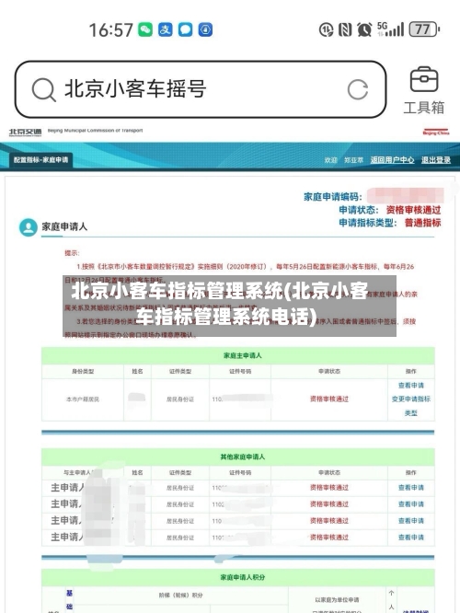This screenshot has height=613, width=460.
Task: Click 变更申请指标类型 link
Action: pos(410,406)
